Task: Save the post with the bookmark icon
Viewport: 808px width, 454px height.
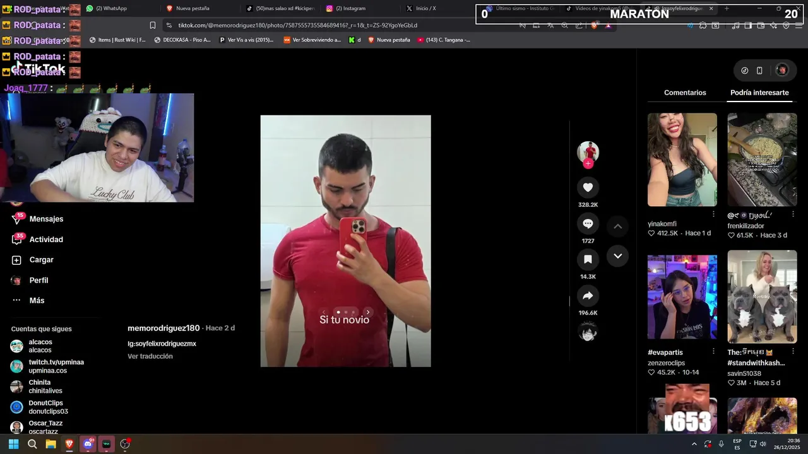Action: pos(588,259)
